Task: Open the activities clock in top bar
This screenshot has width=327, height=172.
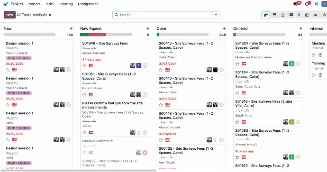Action: 307,4
